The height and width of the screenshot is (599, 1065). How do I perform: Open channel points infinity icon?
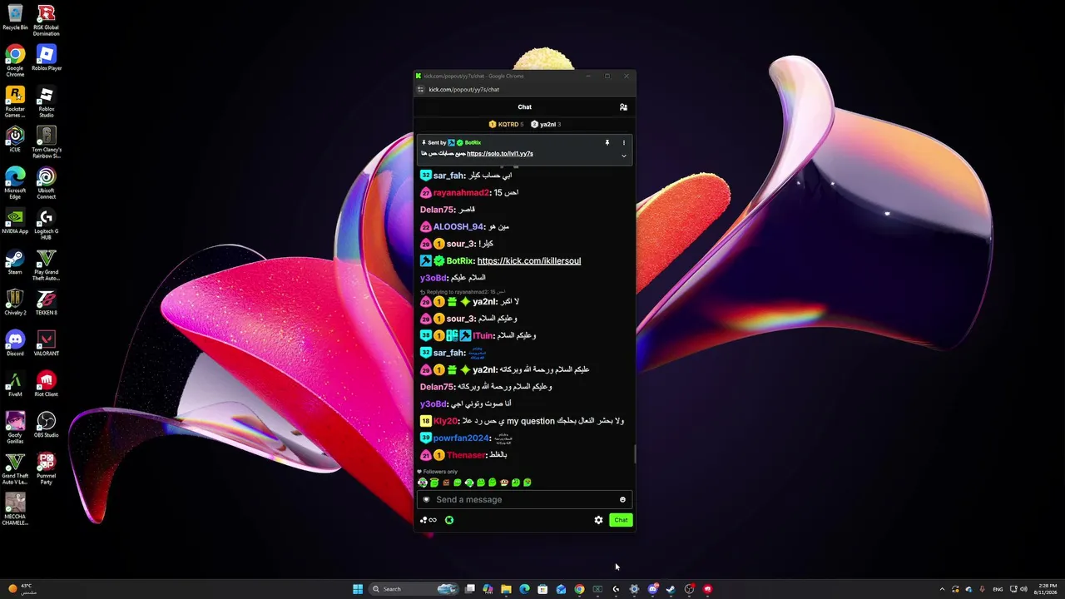coord(428,520)
